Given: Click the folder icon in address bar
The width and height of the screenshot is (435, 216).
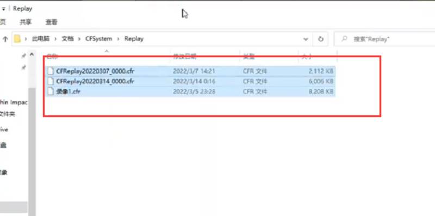Looking at the screenshot, I should (17, 39).
